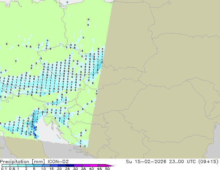Click the "Precipitation [mm]" title text
This screenshot has width=220, height=170.
23,162
